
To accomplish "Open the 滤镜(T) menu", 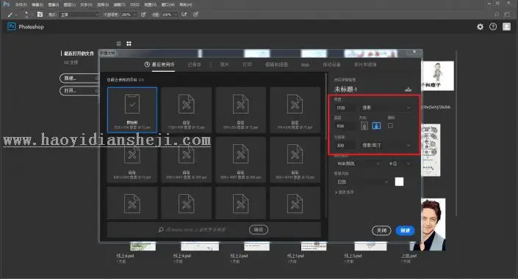I will pyautogui.click(x=119, y=4).
